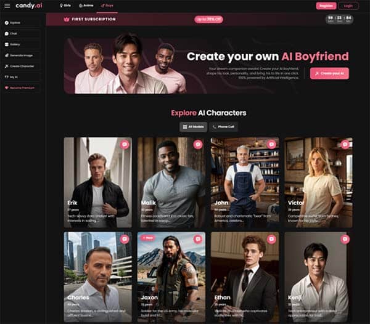This screenshot has height=324, width=370.
Task: Open the Jaxon character card
Action: click(x=171, y=277)
